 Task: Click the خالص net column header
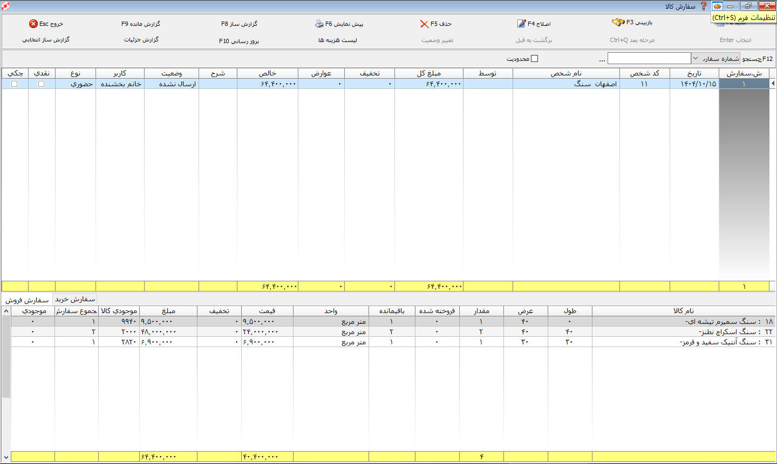(x=267, y=73)
